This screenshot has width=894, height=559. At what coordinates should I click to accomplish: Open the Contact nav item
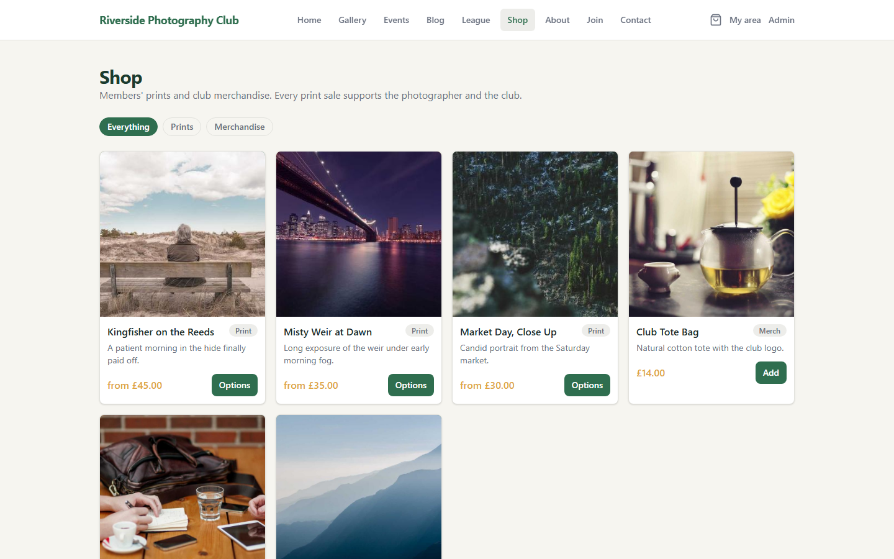pyautogui.click(x=635, y=20)
